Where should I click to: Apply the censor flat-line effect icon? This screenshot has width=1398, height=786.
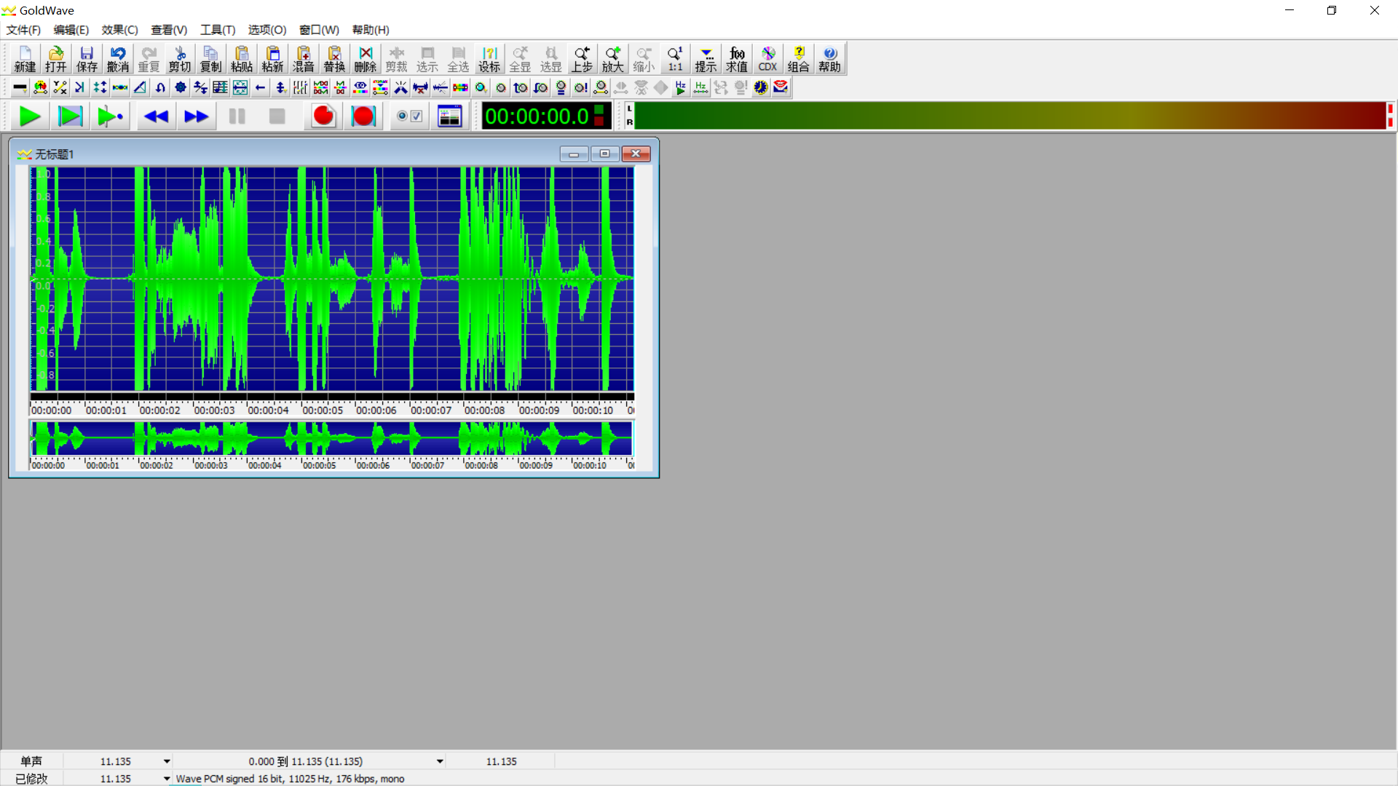[x=20, y=87]
